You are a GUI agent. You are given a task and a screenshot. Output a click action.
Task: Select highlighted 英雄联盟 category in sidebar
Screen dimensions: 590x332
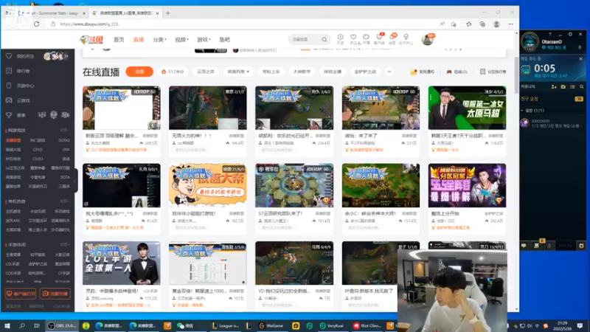[13, 140]
